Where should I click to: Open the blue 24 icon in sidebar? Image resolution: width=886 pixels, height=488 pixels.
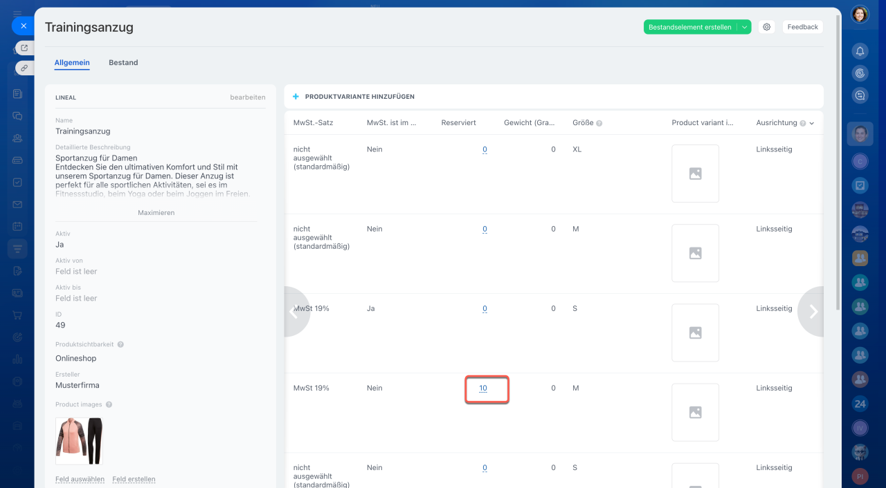click(860, 404)
